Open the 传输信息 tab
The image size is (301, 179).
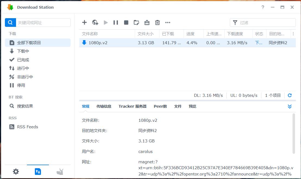(x=104, y=106)
